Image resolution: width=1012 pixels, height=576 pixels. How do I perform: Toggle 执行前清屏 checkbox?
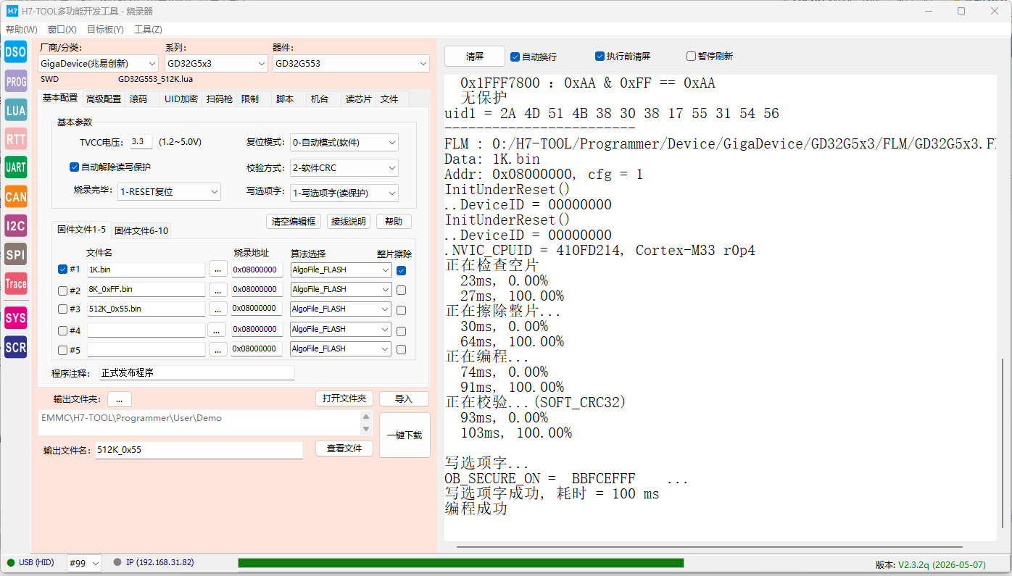tap(600, 56)
